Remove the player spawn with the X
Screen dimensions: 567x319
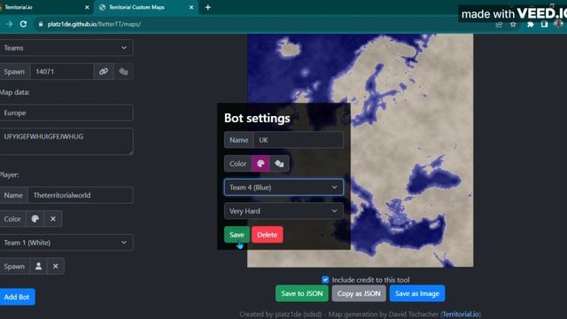coord(55,266)
